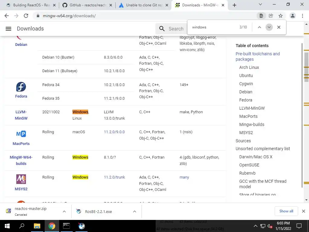Click the reactos-master.zip file icon
The image size is (309, 232).
click(8, 211)
